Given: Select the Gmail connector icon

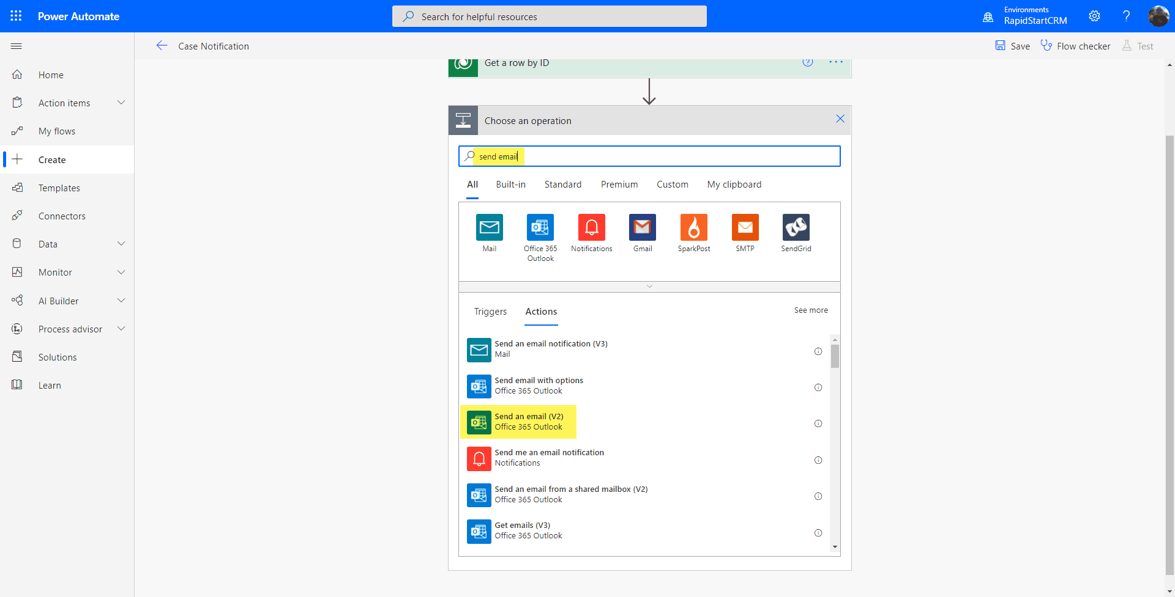Looking at the screenshot, I should [x=642, y=227].
